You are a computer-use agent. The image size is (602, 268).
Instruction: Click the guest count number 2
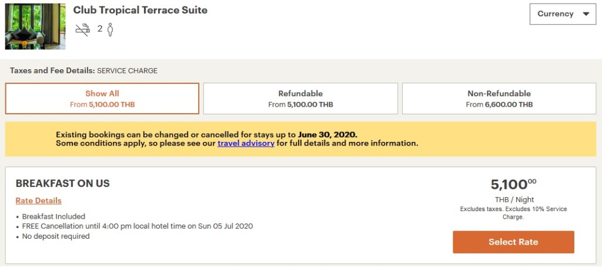tap(100, 29)
